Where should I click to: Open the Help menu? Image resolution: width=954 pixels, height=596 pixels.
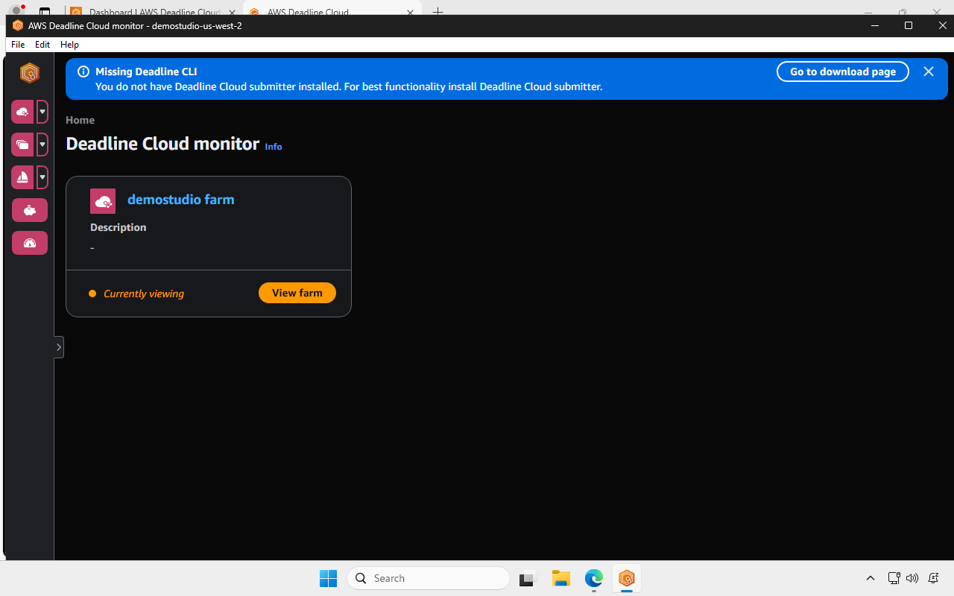tap(69, 44)
